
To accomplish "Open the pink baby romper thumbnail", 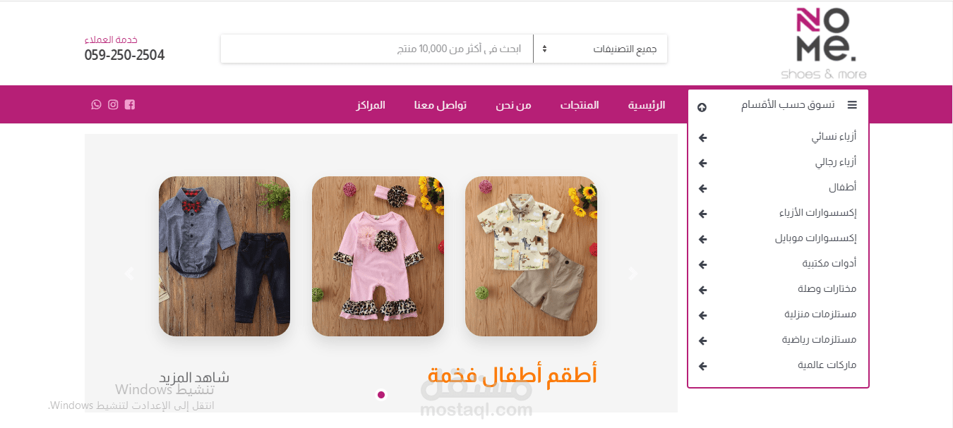I will click(378, 256).
